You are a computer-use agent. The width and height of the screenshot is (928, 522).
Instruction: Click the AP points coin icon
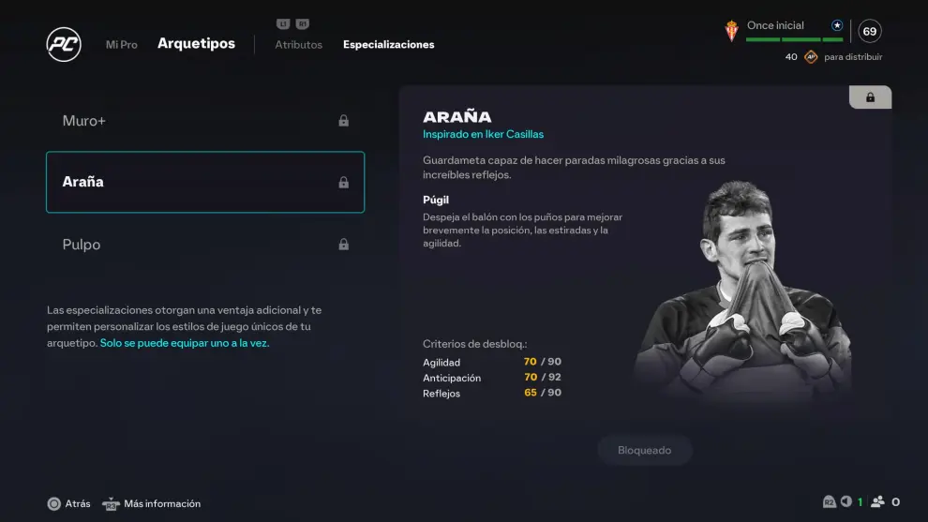811,57
